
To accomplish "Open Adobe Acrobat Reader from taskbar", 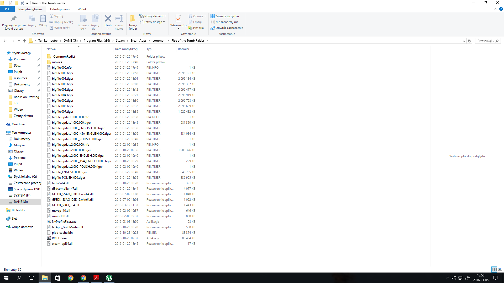I will click(x=96, y=278).
